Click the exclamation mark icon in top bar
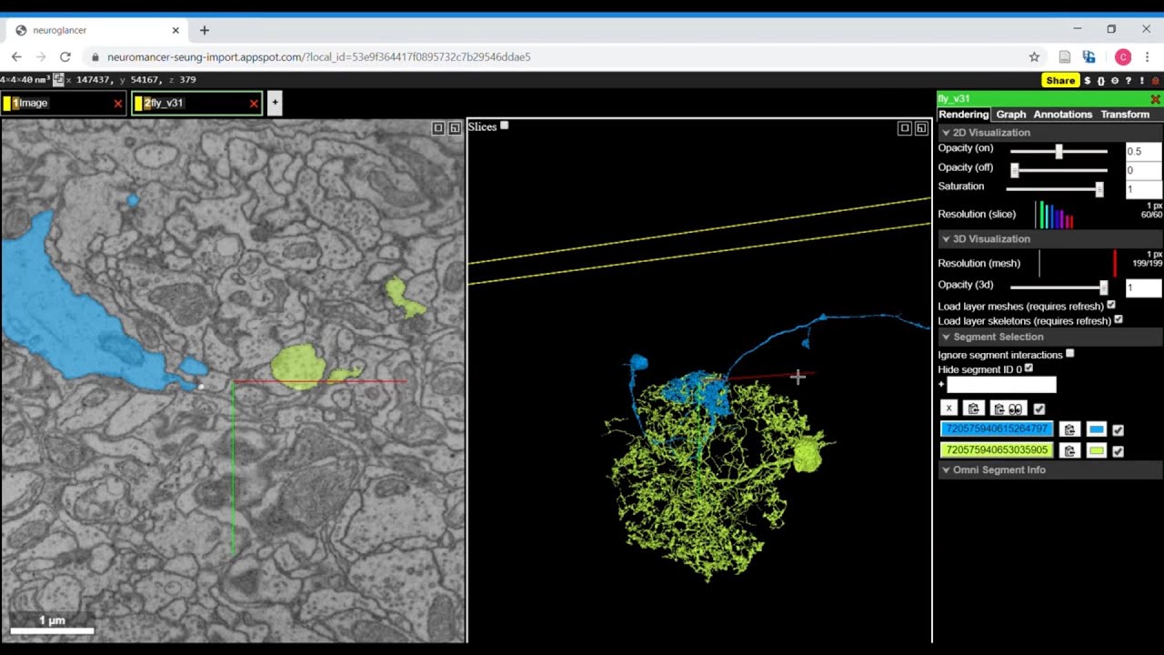The width and height of the screenshot is (1164, 655). tap(1142, 81)
